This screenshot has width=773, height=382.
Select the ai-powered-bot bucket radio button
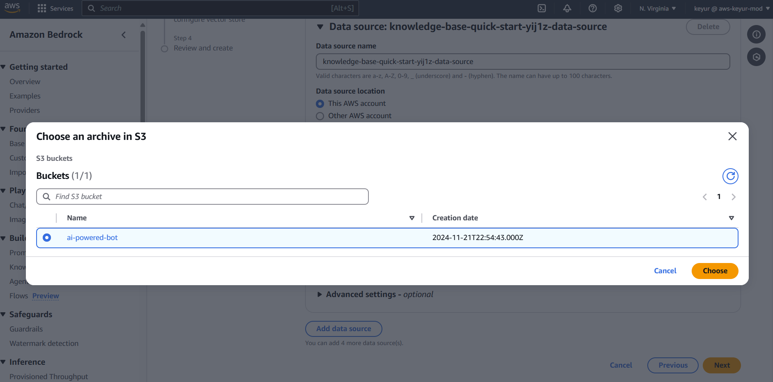tap(47, 238)
